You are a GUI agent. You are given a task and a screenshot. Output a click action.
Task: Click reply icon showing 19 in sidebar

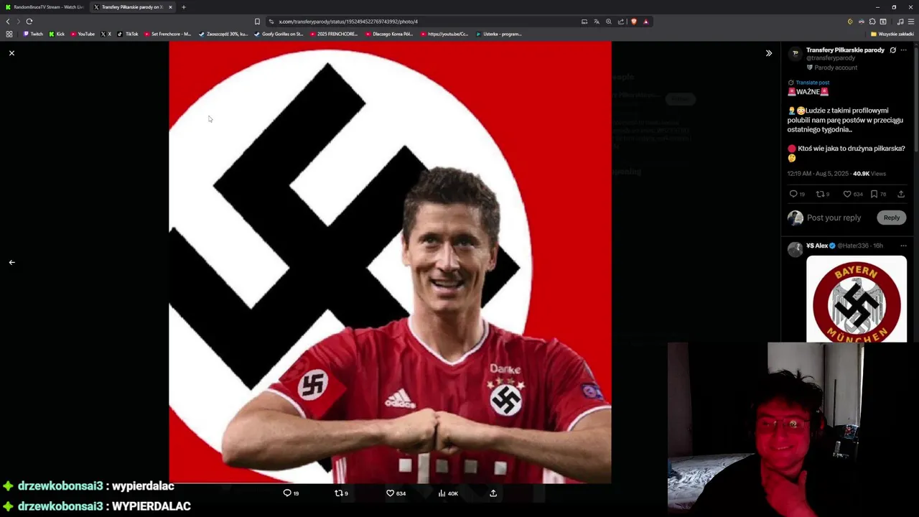coord(793,194)
